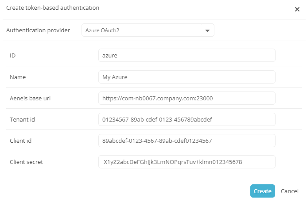Screen dimensions: 307x202
Task: Focus the Name field showing My Azure
Action: (187, 77)
